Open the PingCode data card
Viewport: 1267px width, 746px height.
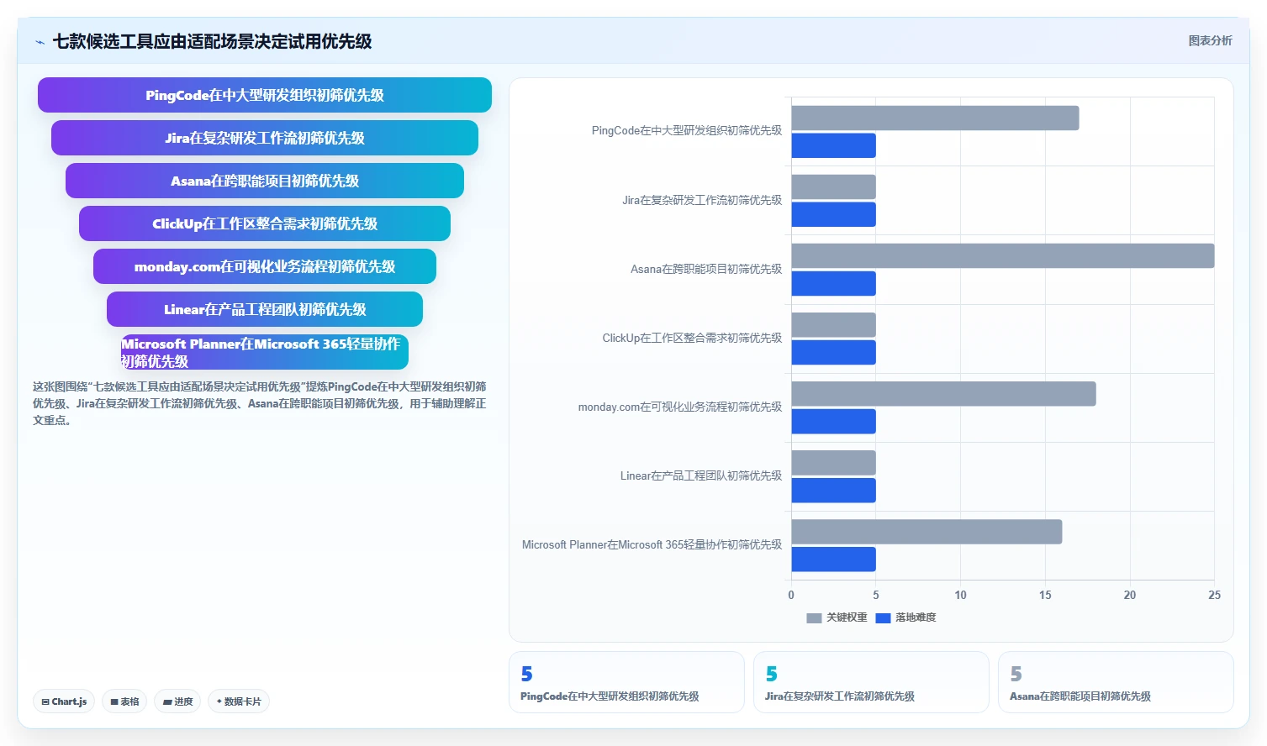(626, 682)
